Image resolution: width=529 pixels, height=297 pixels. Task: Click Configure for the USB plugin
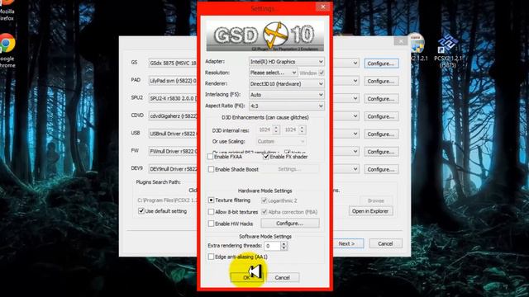[381, 134]
